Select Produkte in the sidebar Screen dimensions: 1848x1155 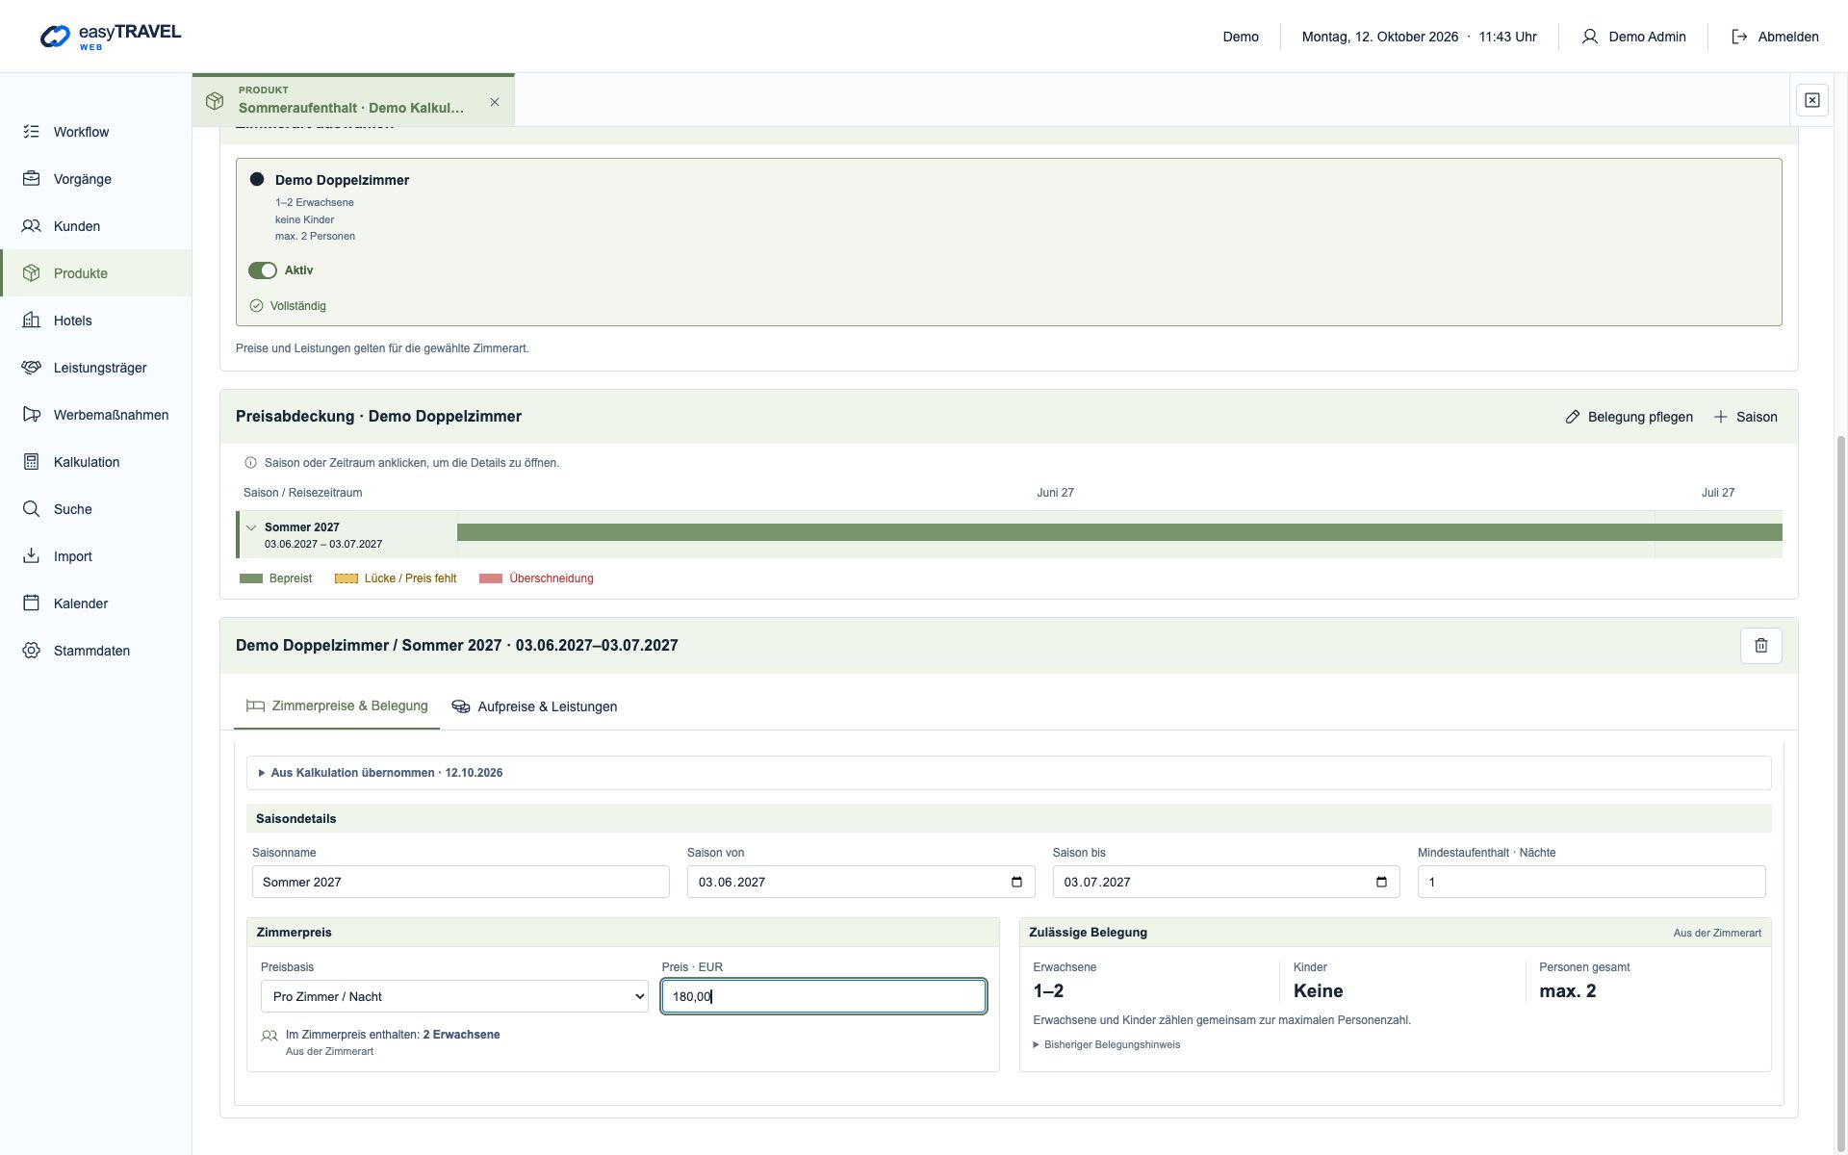95,273
